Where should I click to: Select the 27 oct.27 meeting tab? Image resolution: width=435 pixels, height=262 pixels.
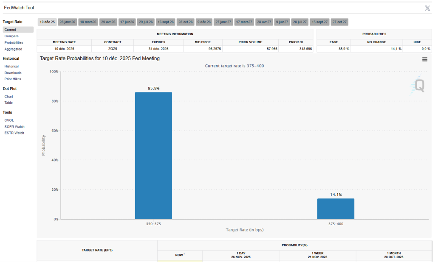(339, 22)
